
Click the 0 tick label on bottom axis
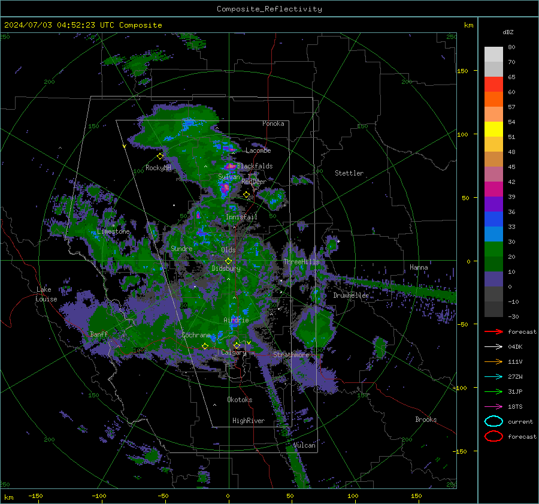(x=228, y=496)
